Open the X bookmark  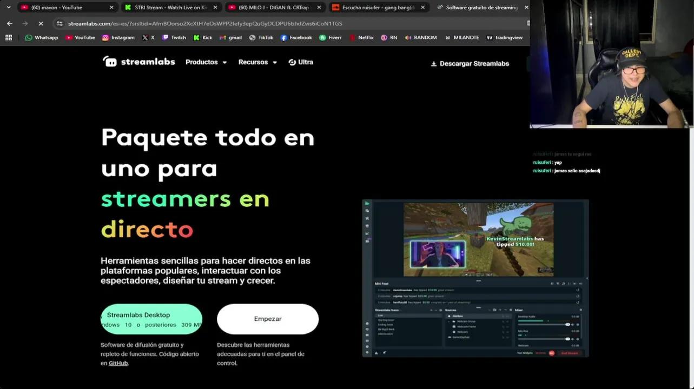click(148, 38)
